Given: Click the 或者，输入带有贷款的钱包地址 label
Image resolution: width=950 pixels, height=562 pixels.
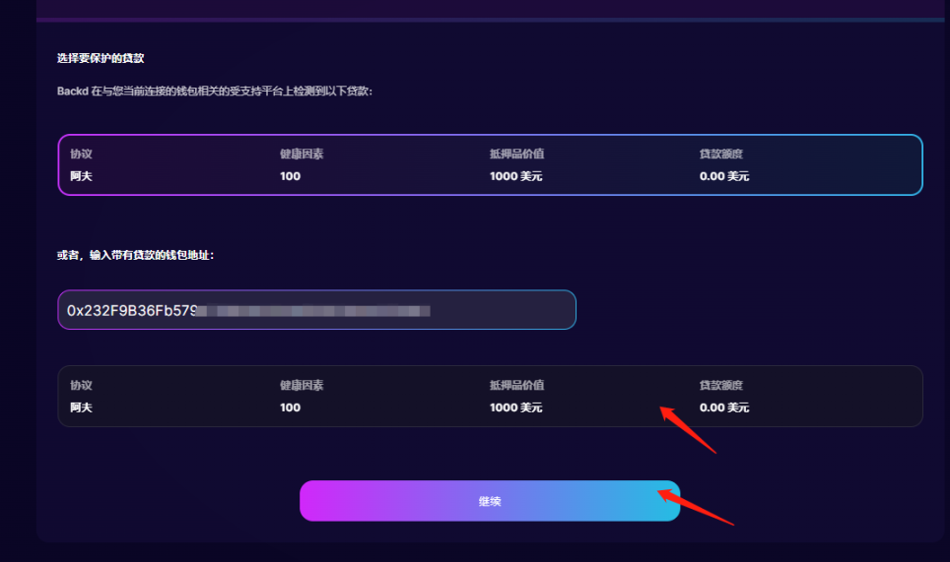Looking at the screenshot, I should (136, 255).
